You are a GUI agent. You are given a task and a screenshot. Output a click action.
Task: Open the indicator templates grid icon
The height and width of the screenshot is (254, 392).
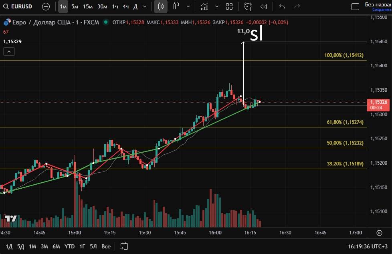pyautogui.click(x=229, y=6)
